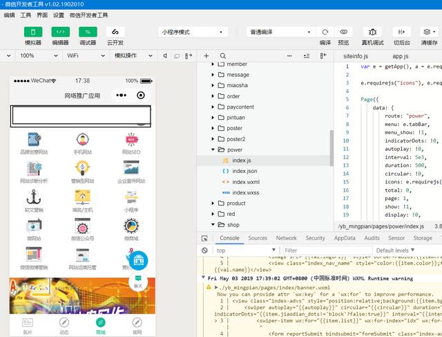Toggle the 编辑器 editor panel button
The width and height of the screenshot is (442, 337).
60,32
